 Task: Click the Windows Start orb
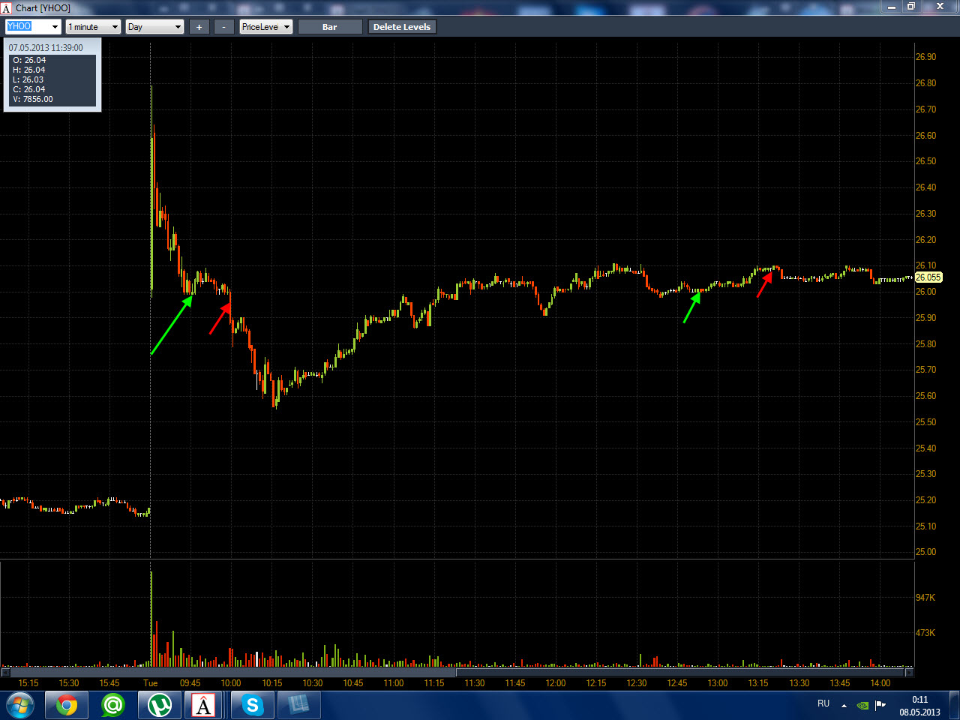(20, 706)
